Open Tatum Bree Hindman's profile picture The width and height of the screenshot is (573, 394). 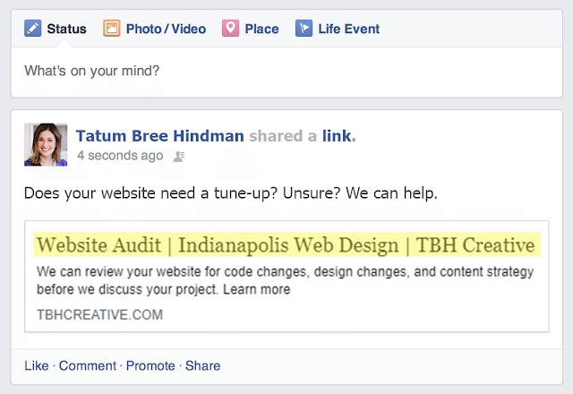coord(46,144)
